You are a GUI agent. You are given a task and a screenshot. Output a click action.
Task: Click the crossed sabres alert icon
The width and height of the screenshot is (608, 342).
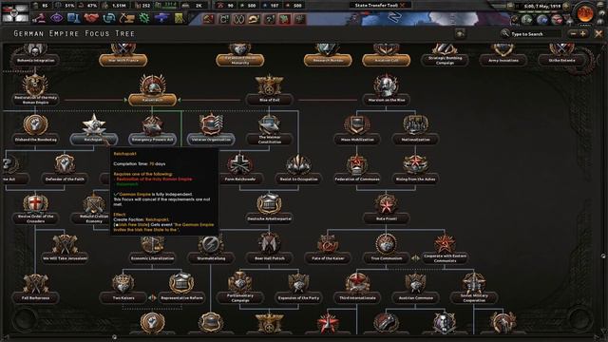coord(238,19)
